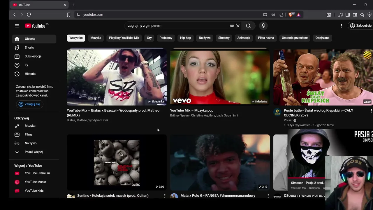Open Historia in sidebar

coord(34,74)
